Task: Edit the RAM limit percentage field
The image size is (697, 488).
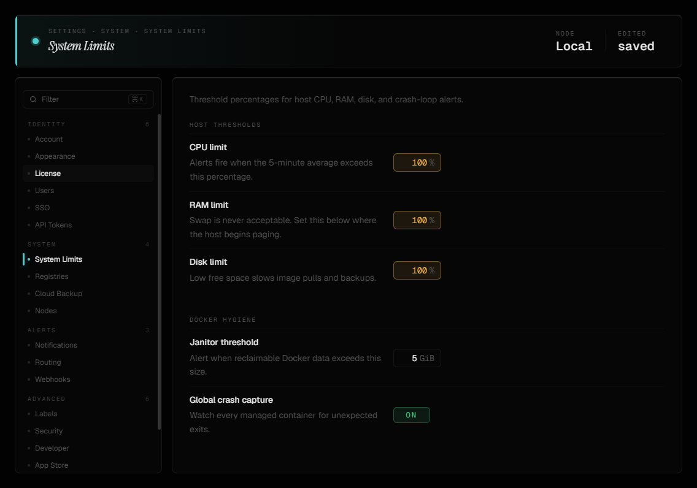Action: click(417, 220)
